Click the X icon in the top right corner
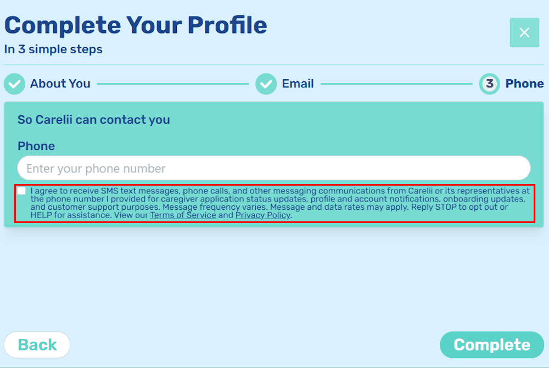Screen dimensions: 549x368 (524, 32)
